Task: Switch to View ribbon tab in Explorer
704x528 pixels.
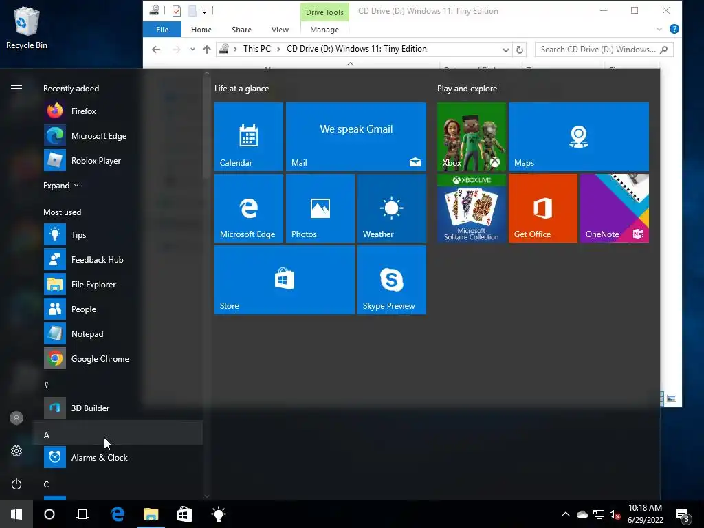Action: [280, 30]
